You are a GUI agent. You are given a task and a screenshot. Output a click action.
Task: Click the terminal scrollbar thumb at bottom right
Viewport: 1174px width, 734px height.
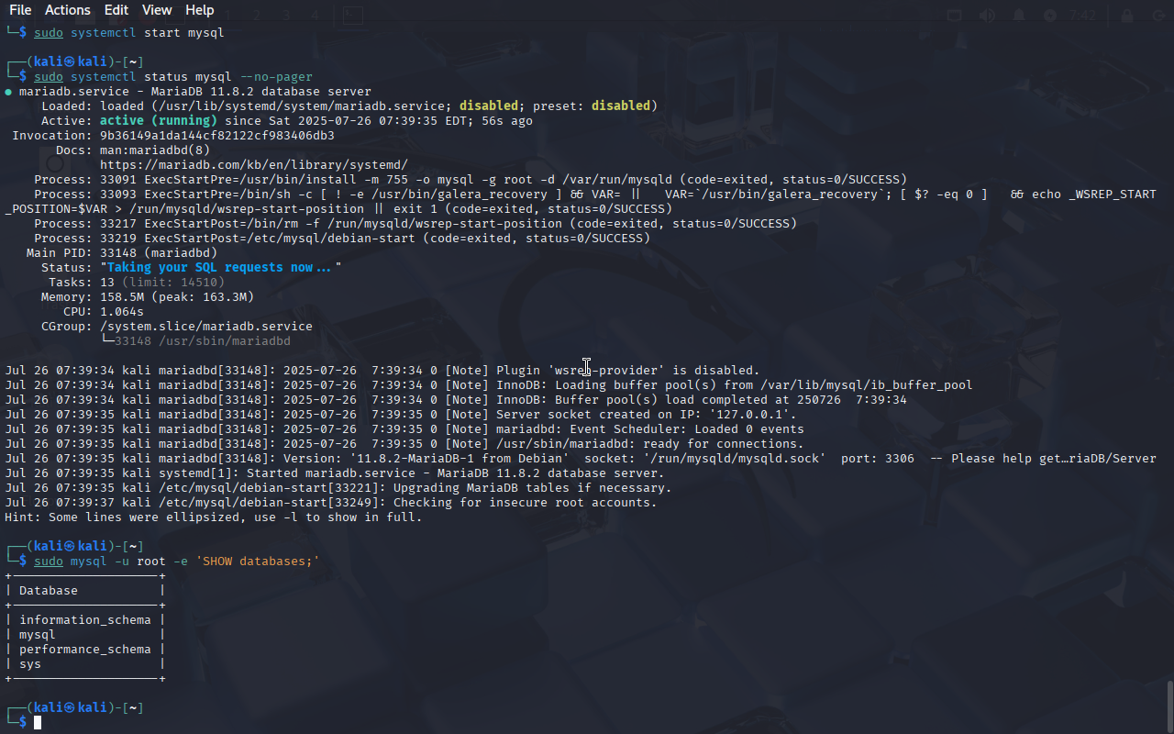1169,705
